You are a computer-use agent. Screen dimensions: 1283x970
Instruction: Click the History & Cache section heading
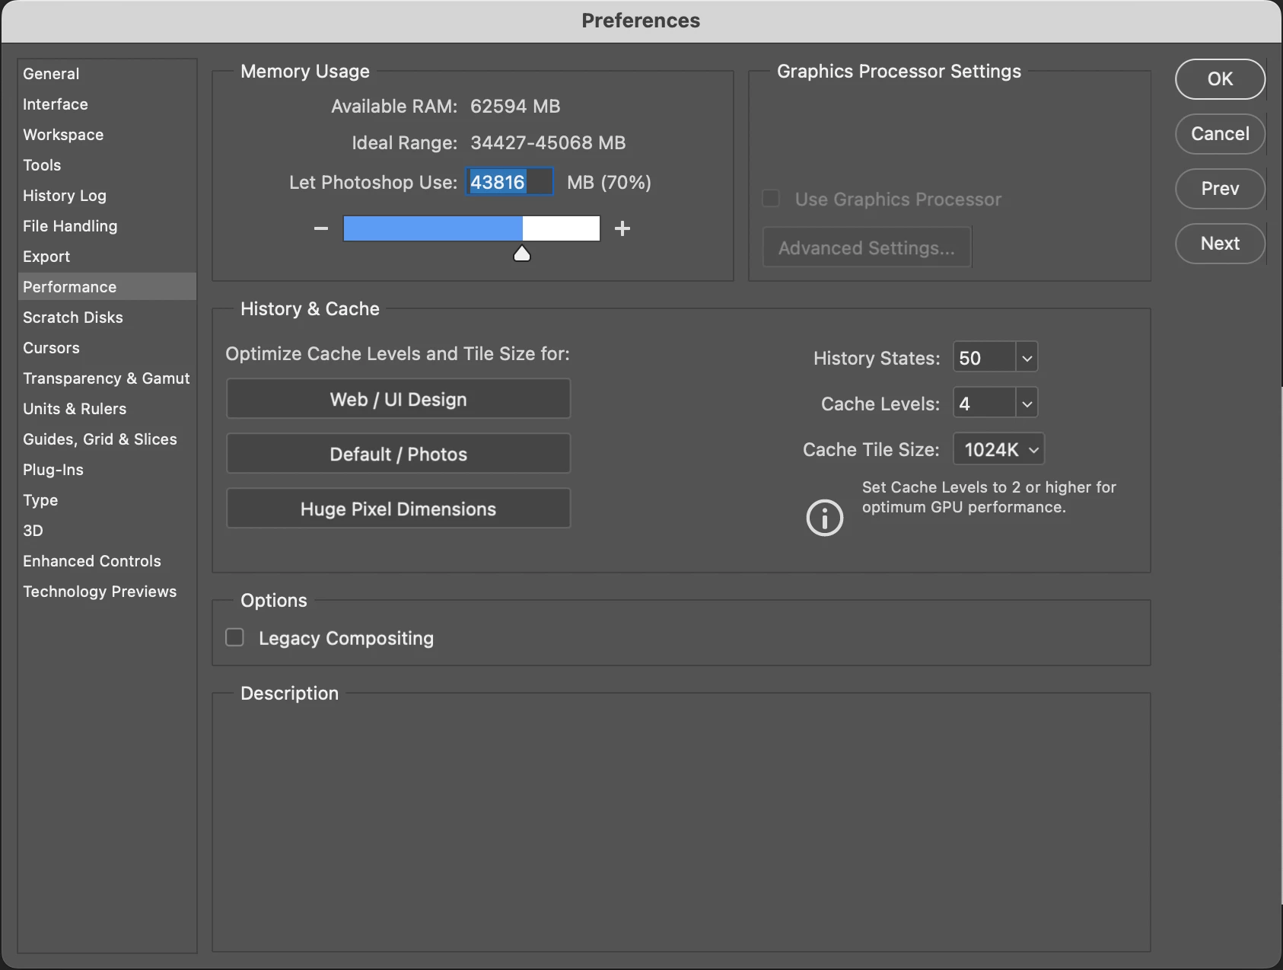pyautogui.click(x=310, y=309)
